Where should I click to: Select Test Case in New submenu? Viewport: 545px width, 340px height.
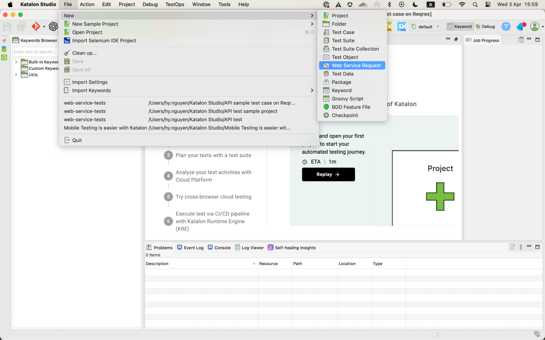click(352, 32)
